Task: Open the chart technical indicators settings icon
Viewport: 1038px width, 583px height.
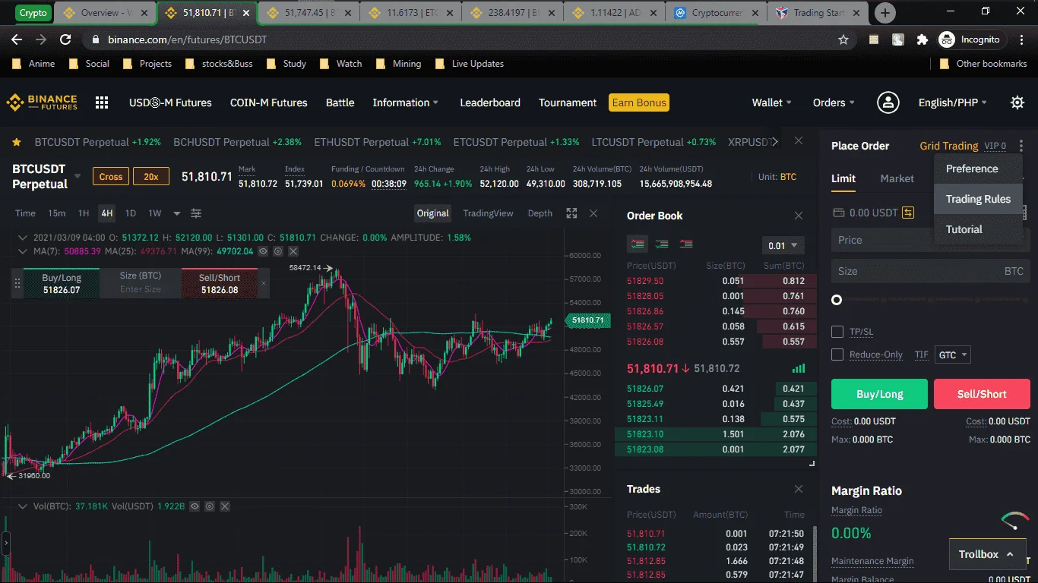Action: pos(196,213)
